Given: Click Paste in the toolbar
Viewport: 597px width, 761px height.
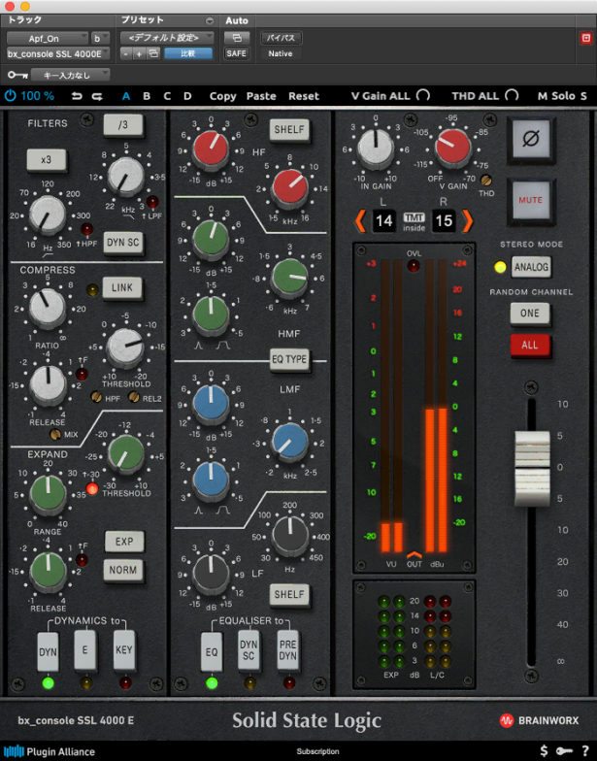Looking at the screenshot, I should click(261, 96).
